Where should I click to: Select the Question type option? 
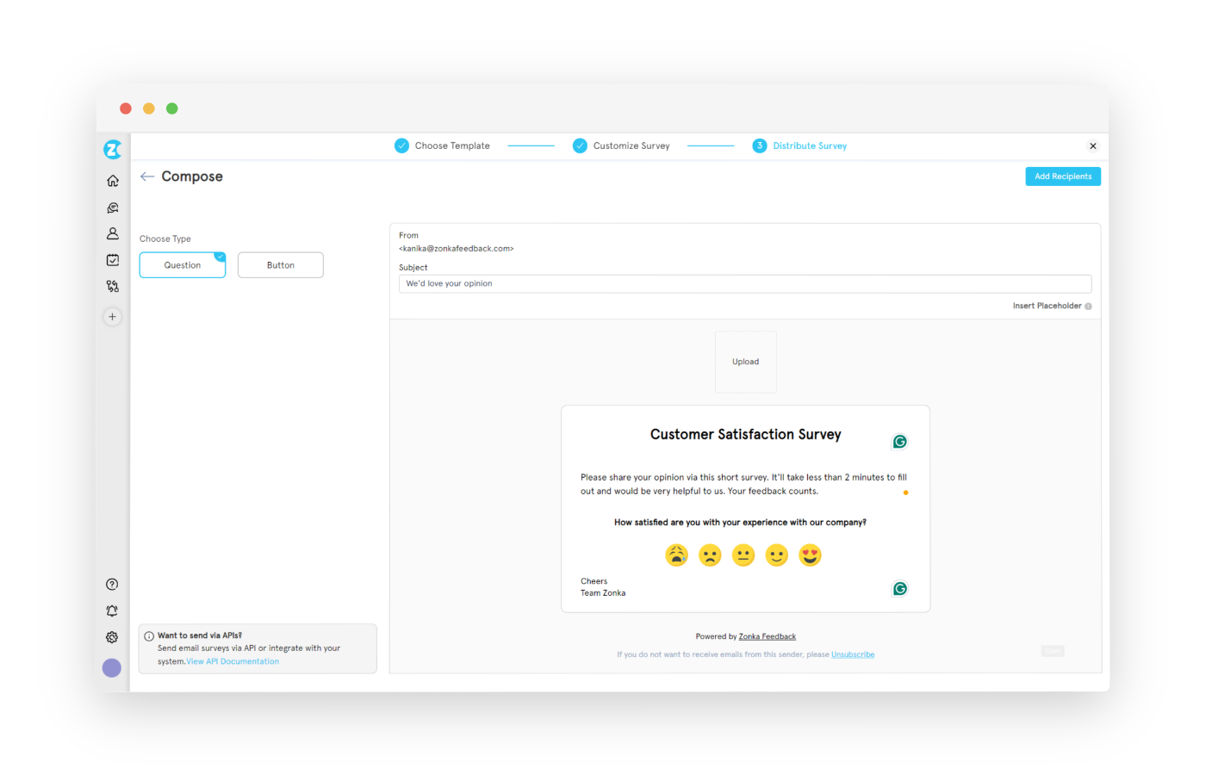point(182,264)
